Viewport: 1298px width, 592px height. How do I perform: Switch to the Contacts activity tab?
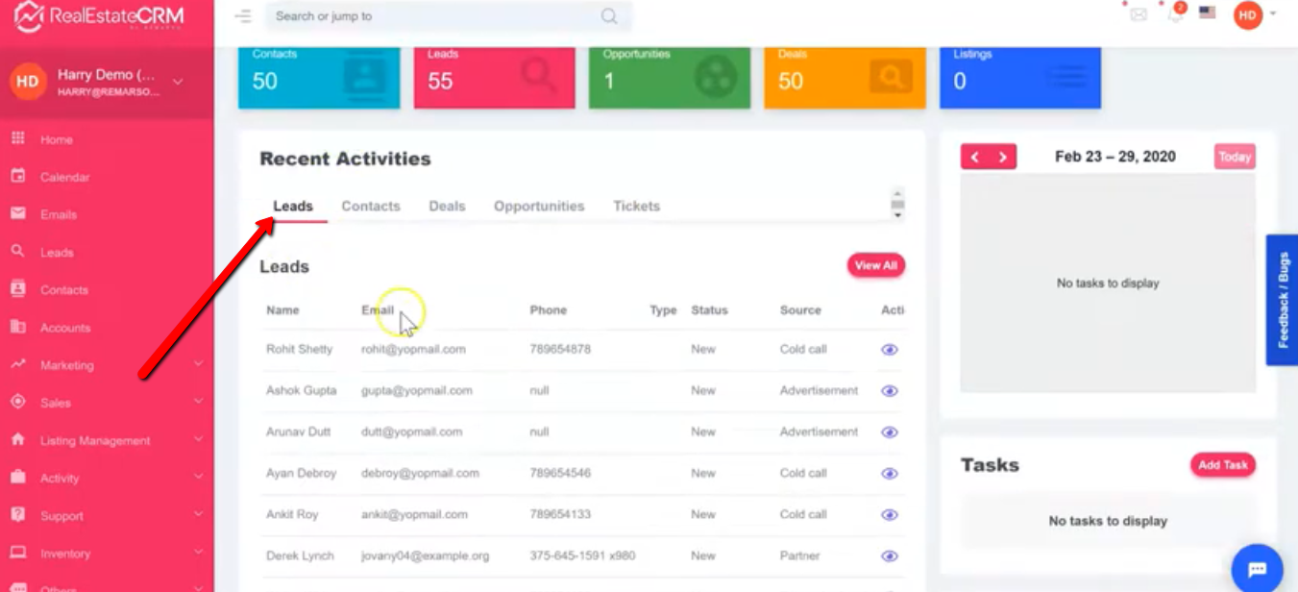point(371,206)
